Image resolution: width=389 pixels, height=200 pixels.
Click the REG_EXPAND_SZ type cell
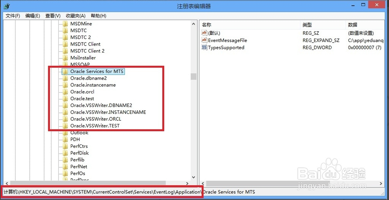click(321, 40)
